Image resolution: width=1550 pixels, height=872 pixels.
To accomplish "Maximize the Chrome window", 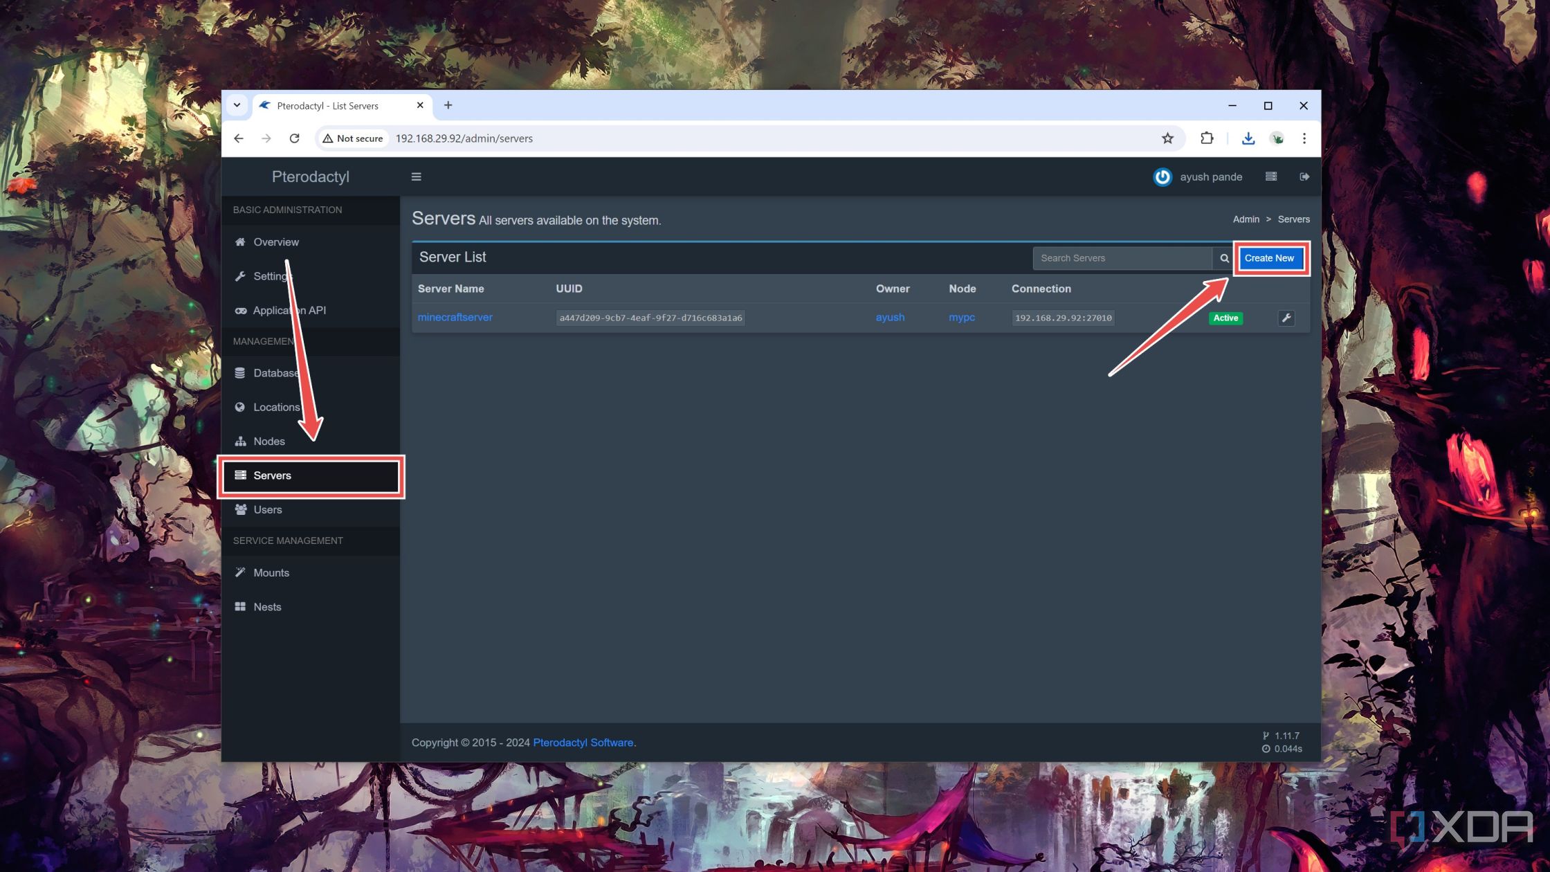I will (1268, 105).
